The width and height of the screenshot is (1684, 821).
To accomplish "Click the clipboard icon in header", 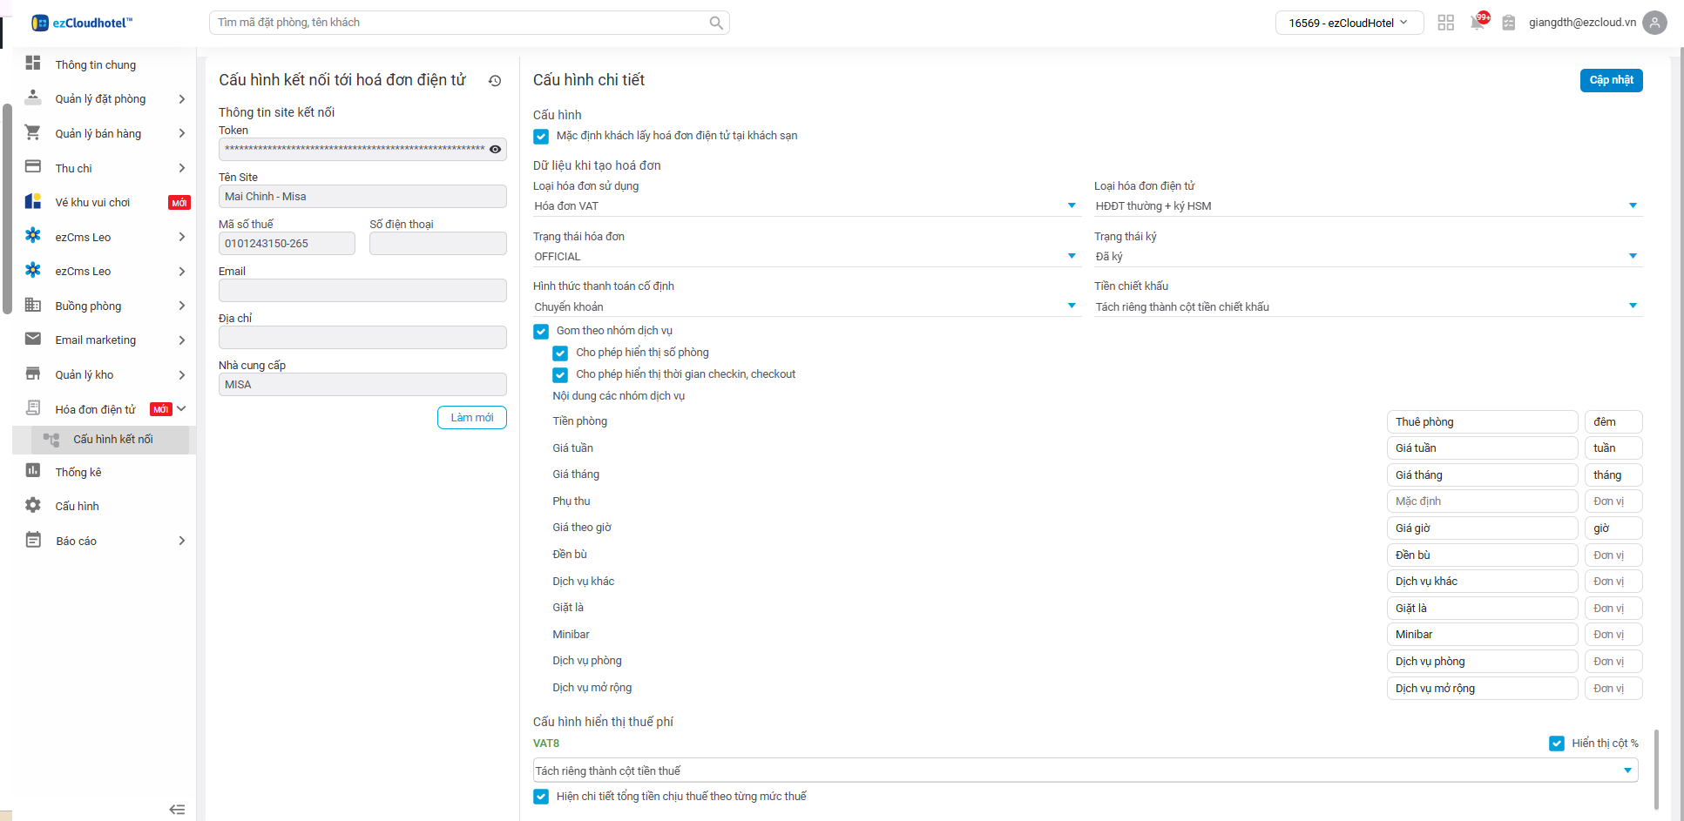I will tap(1509, 23).
